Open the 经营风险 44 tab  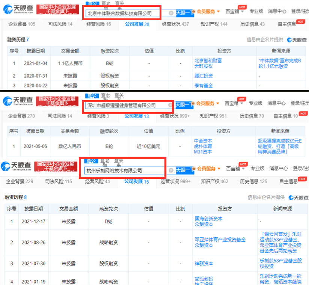tap(97, 181)
